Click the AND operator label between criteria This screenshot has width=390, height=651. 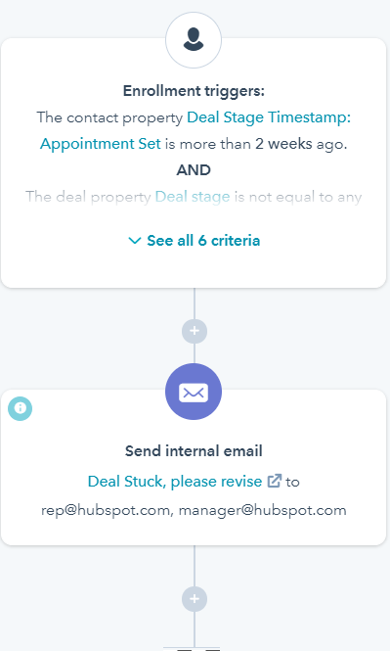[x=194, y=169]
